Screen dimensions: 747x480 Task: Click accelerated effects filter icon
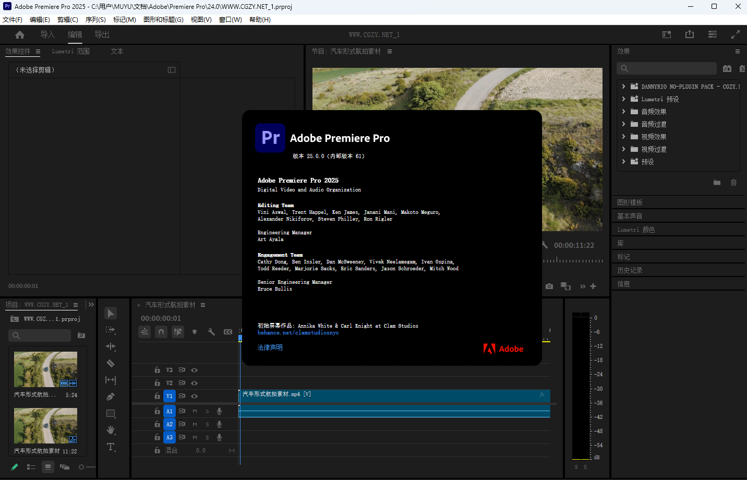pos(727,68)
